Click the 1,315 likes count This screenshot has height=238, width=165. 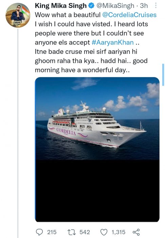(x=118, y=232)
